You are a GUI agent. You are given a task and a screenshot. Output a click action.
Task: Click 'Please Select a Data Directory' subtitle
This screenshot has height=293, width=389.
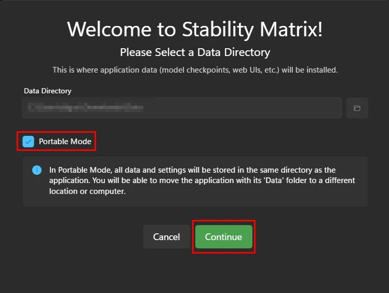pos(195,52)
